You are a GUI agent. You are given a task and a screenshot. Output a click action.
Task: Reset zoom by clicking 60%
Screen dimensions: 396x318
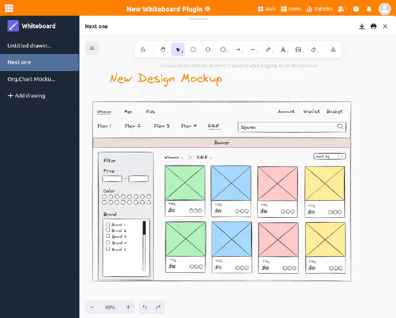pos(110,307)
